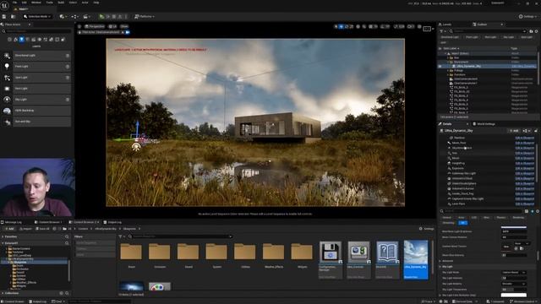Click the ConfigurationManager floppy asset icon
541x304 pixels.
(x=331, y=252)
